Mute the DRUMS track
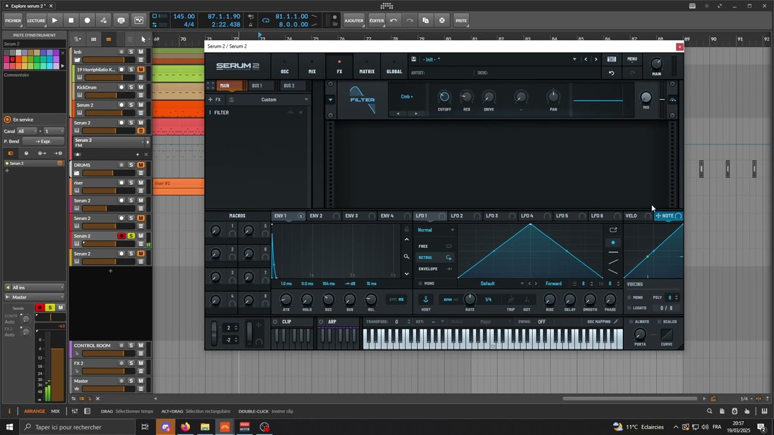 coord(141,165)
